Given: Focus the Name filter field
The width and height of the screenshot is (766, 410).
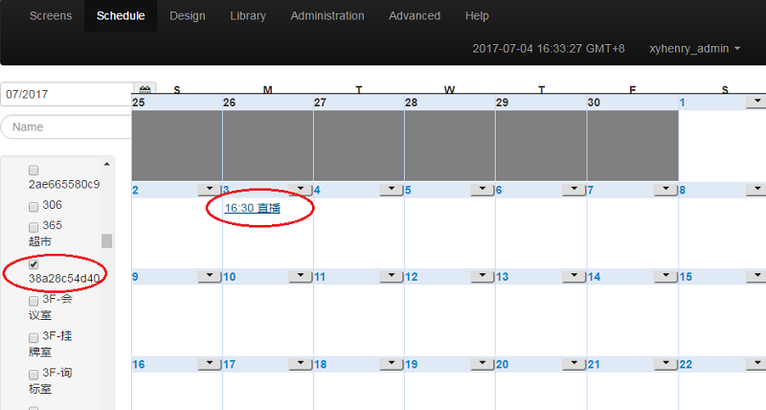Looking at the screenshot, I should click(x=67, y=126).
